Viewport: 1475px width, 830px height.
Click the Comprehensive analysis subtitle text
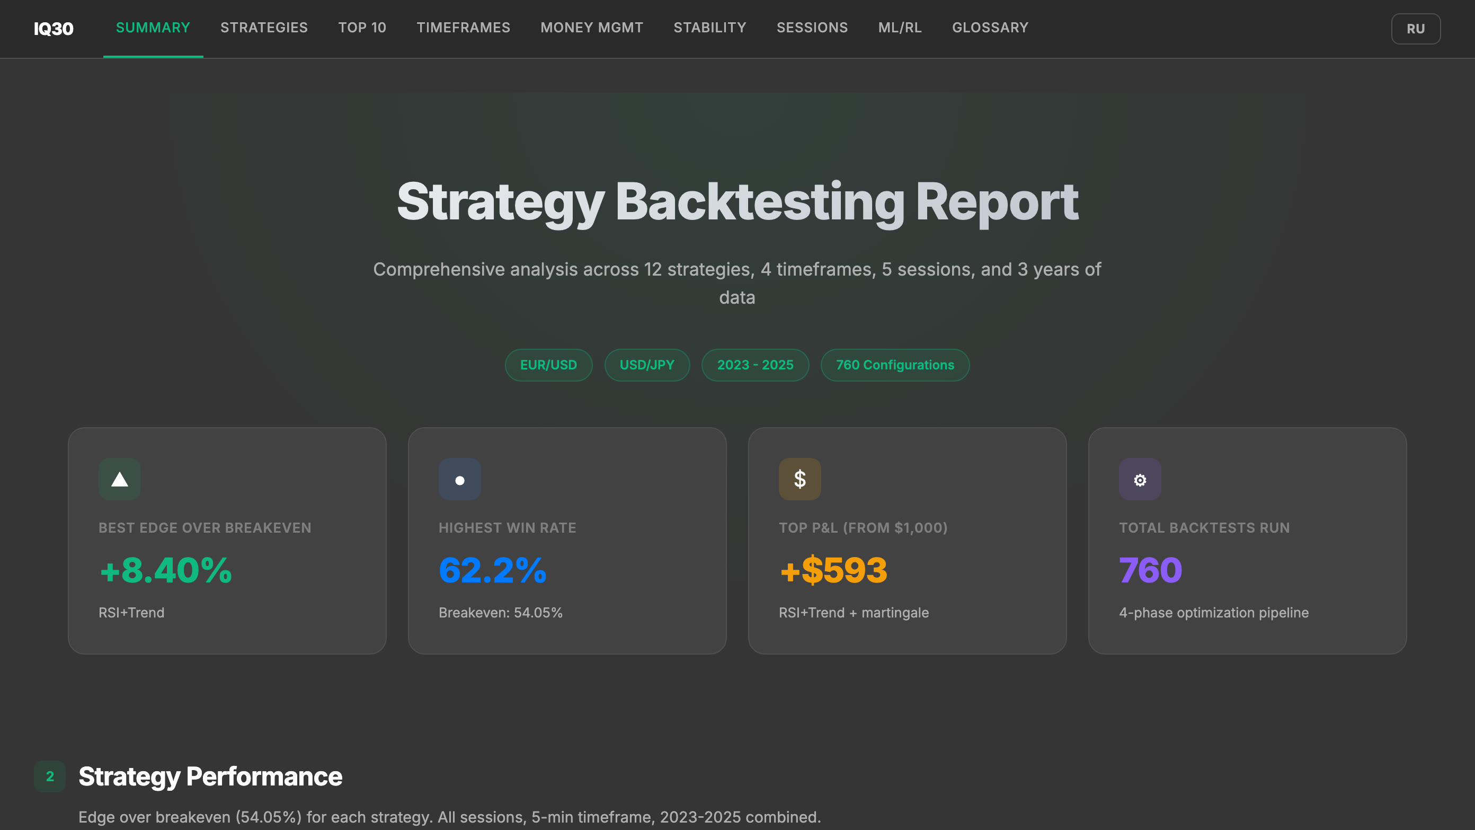pos(738,283)
